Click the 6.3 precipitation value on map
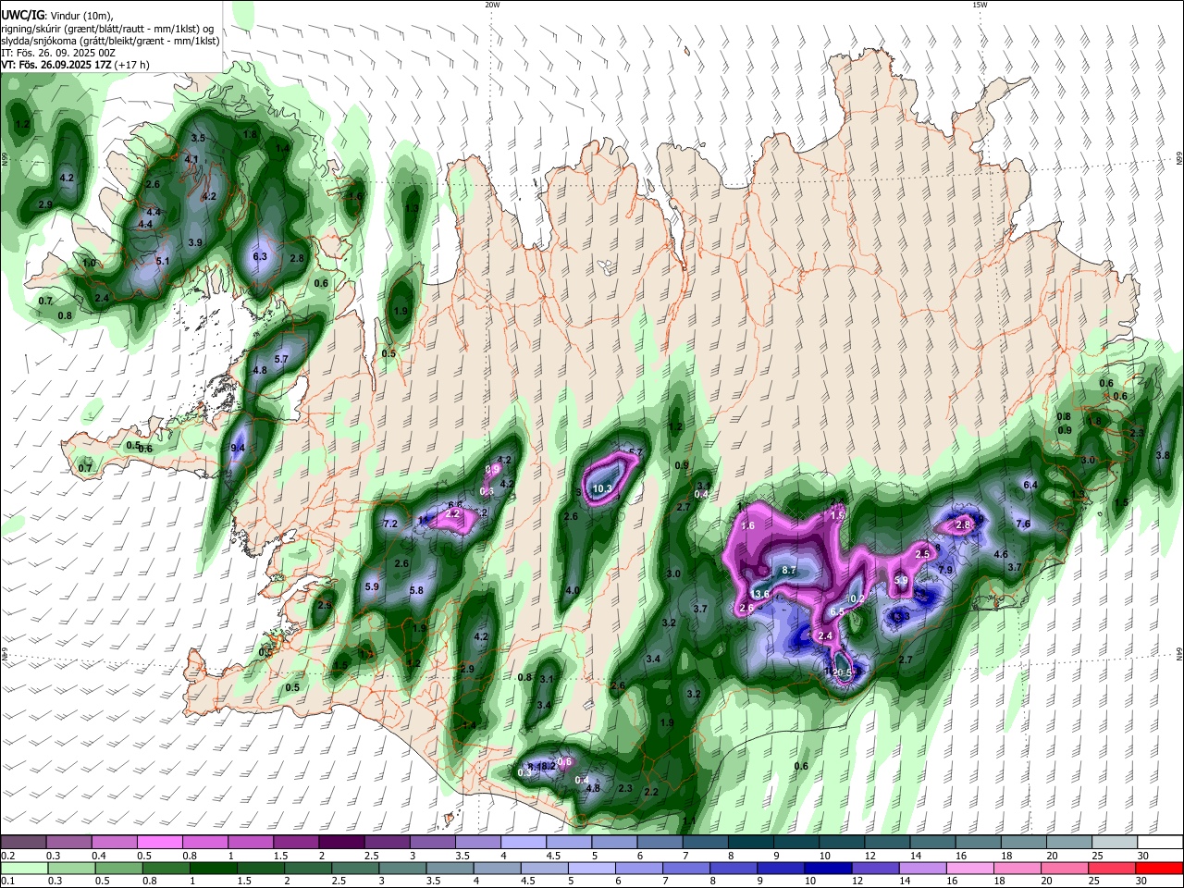This screenshot has height=888, width=1184. [260, 256]
